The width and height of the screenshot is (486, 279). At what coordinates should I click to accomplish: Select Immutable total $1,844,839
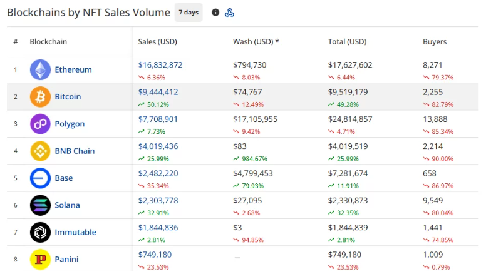(348, 227)
